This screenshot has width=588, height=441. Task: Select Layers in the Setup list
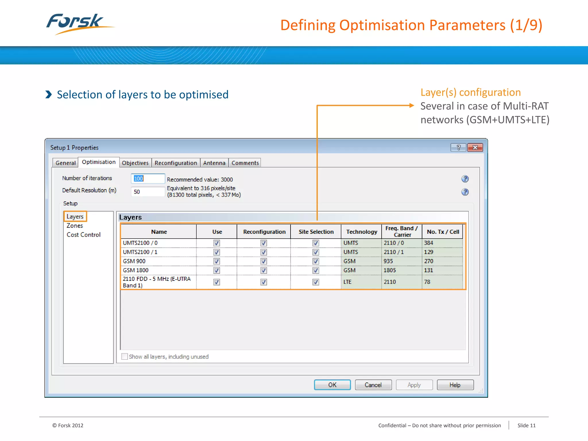pos(75,216)
